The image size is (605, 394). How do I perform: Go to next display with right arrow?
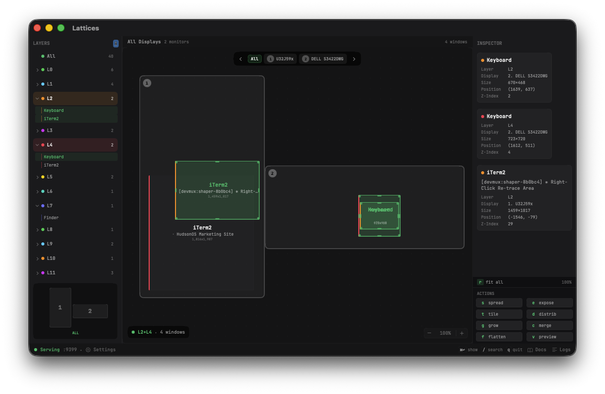pyautogui.click(x=354, y=59)
